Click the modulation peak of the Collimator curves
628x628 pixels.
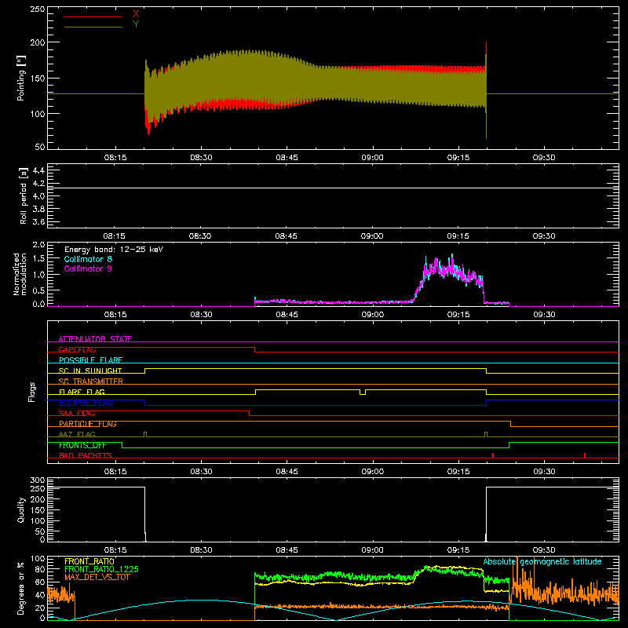click(452, 257)
